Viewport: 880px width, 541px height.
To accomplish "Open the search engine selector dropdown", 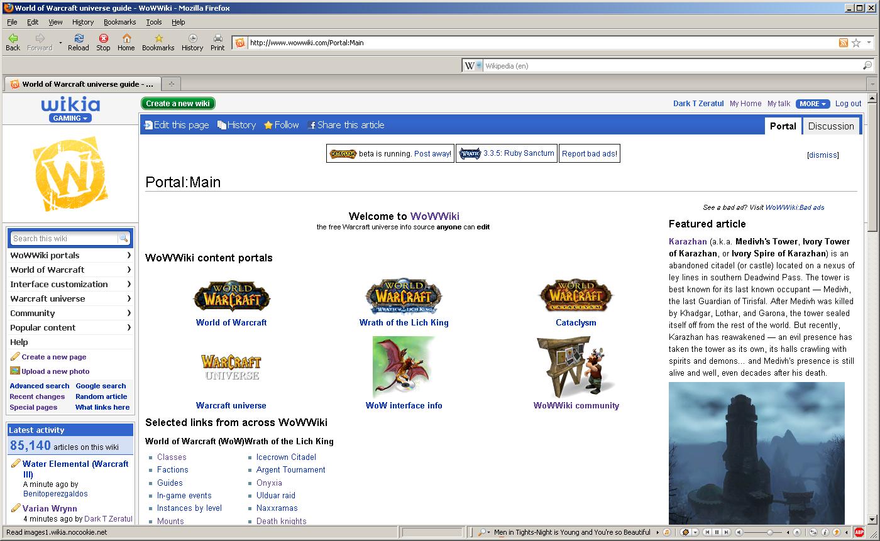I will pos(473,65).
